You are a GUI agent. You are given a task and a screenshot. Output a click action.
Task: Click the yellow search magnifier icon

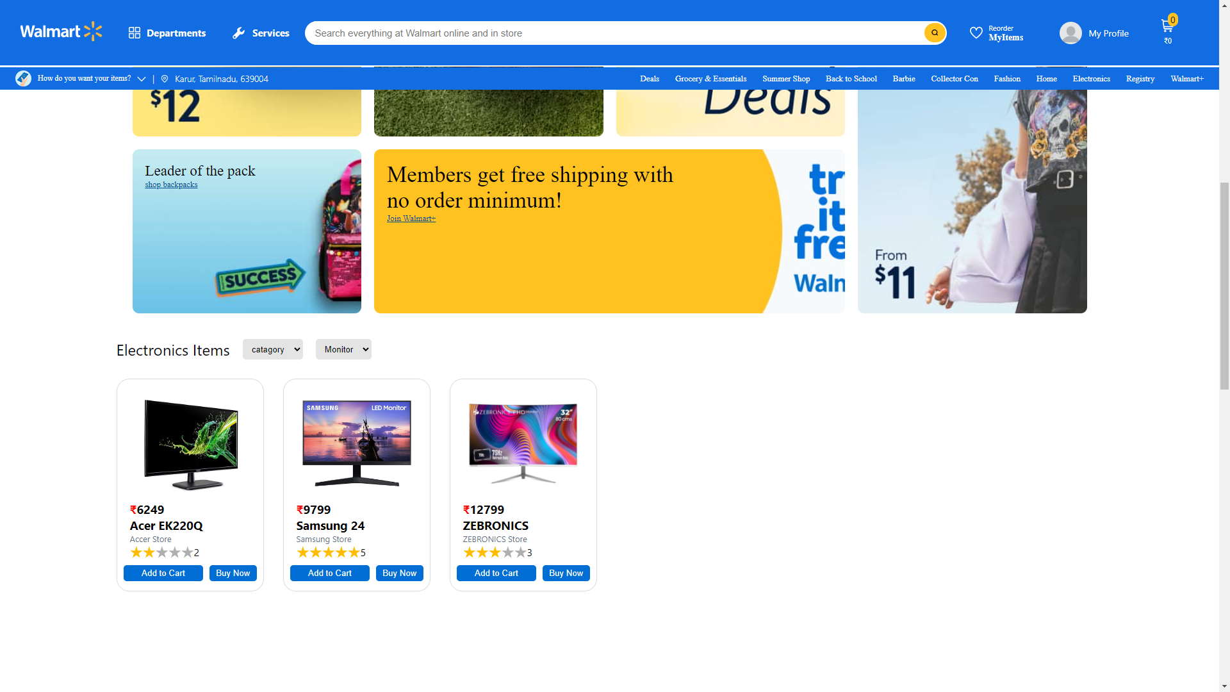point(935,33)
